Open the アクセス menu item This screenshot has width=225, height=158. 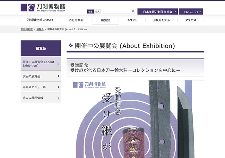pos(191,20)
